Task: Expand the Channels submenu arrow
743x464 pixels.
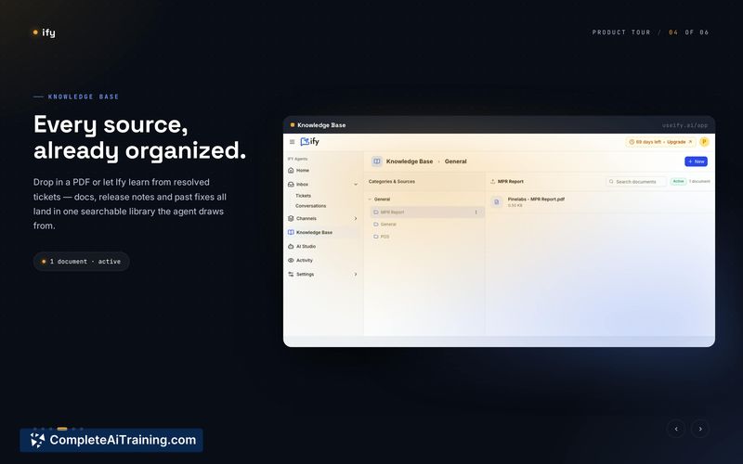Action: click(x=356, y=218)
